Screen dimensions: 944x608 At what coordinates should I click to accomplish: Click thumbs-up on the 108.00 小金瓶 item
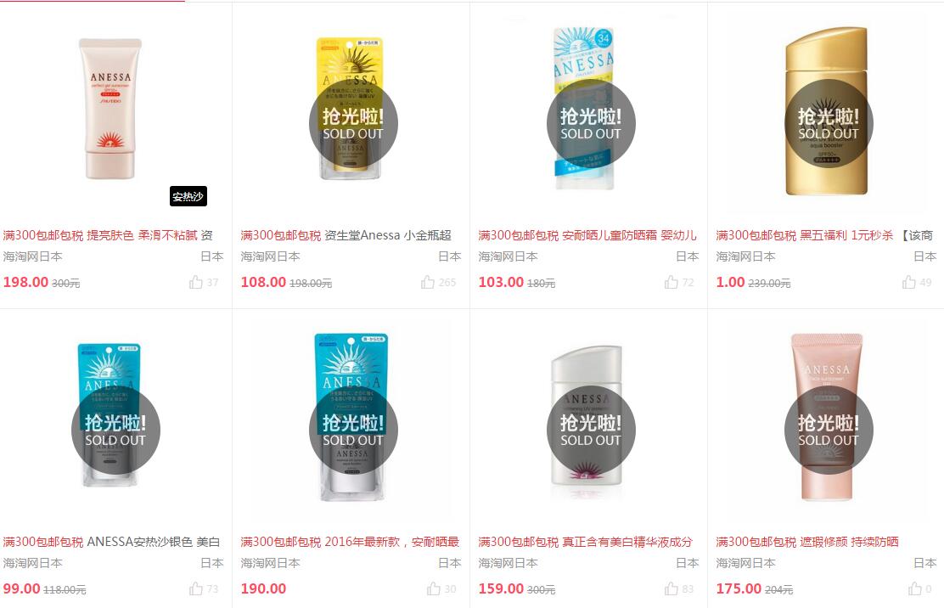(428, 282)
